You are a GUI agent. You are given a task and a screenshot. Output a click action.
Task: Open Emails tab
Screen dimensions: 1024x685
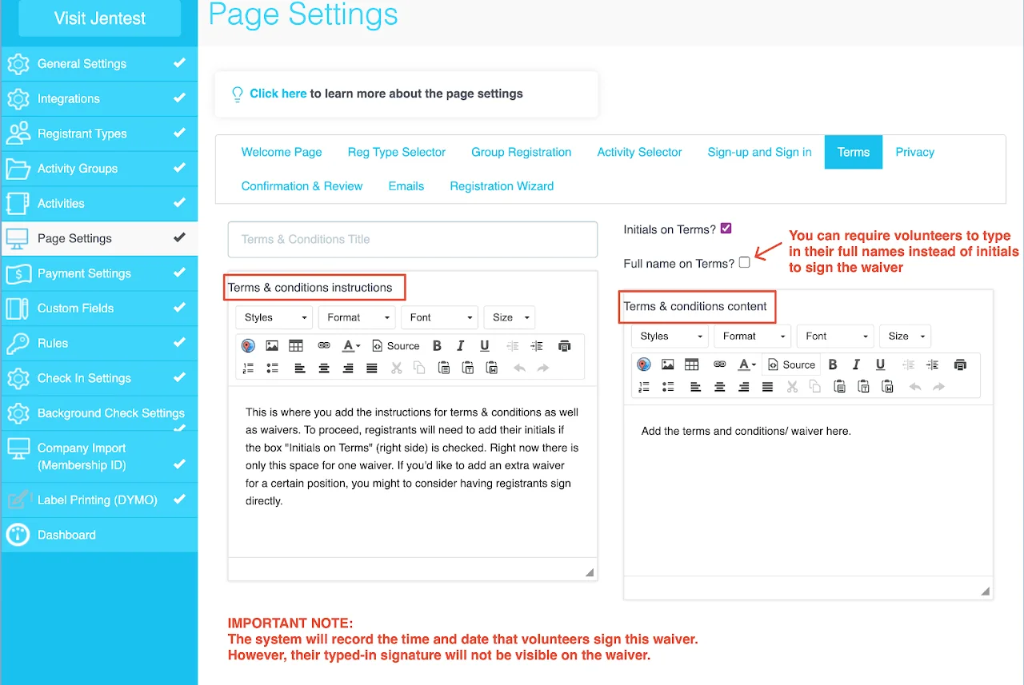pyautogui.click(x=406, y=185)
